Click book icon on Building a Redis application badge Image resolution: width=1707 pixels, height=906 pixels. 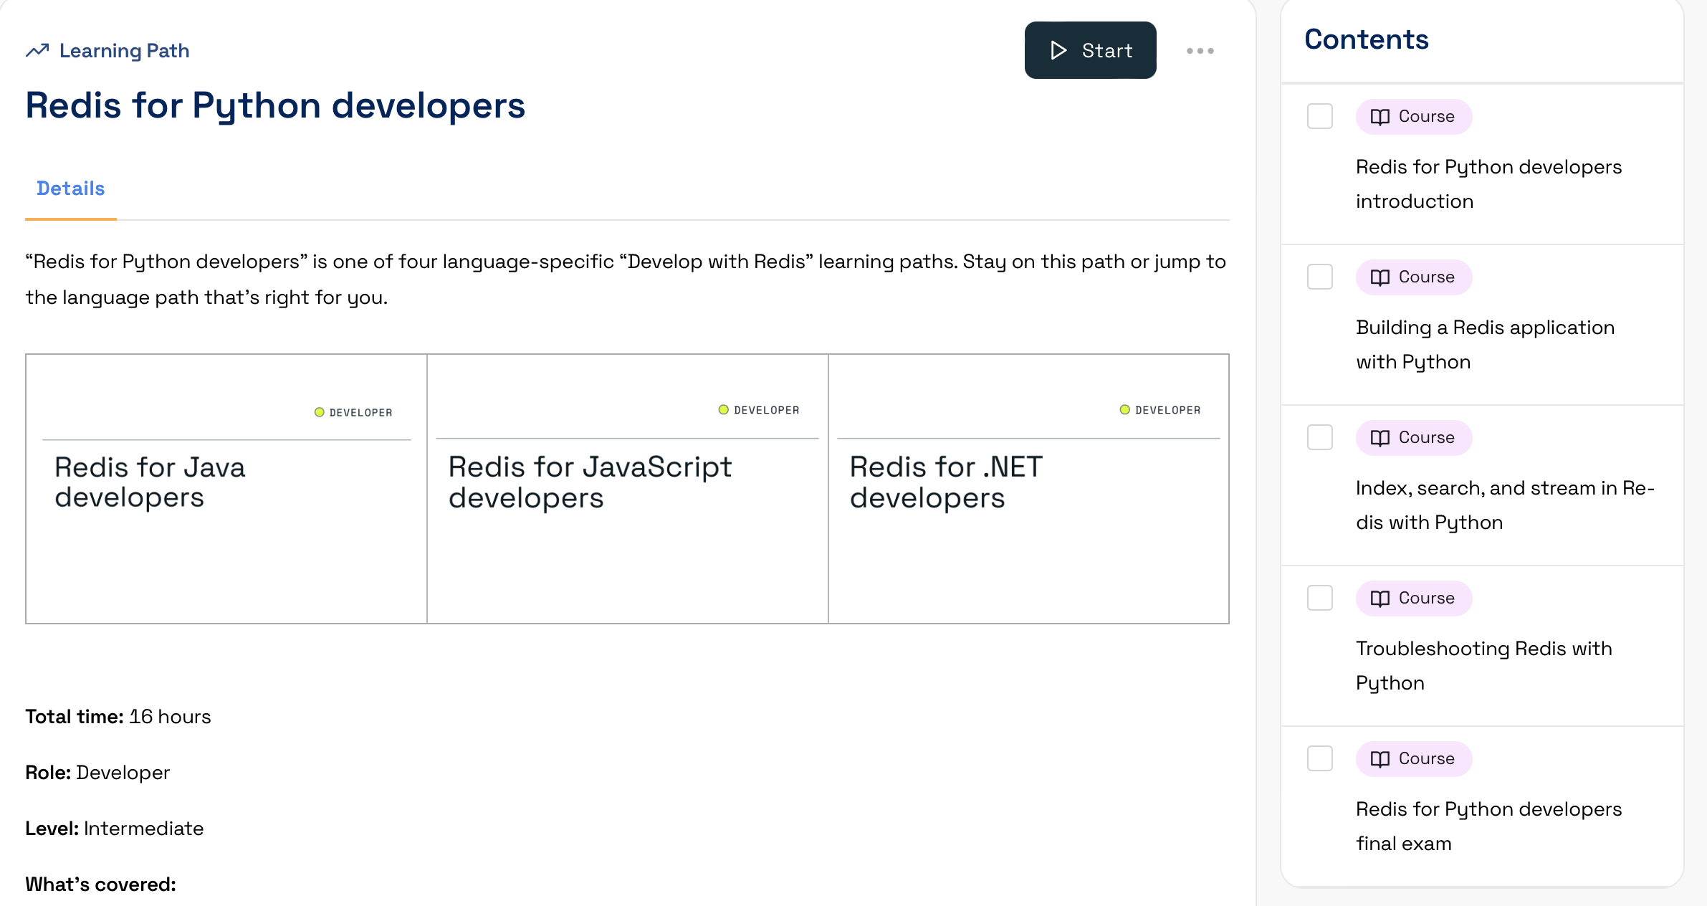click(x=1380, y=277)
